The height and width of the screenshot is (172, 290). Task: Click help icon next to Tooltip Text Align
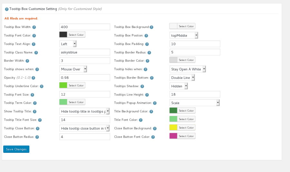(x=34, y=44)
